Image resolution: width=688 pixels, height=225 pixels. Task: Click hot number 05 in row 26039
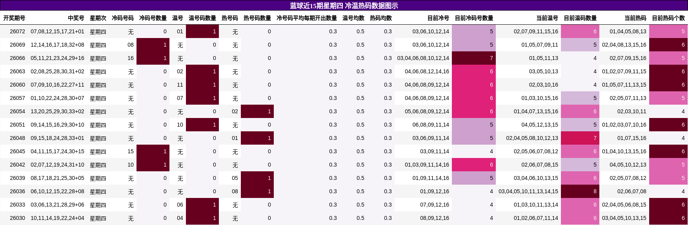[x=235, y=178]
